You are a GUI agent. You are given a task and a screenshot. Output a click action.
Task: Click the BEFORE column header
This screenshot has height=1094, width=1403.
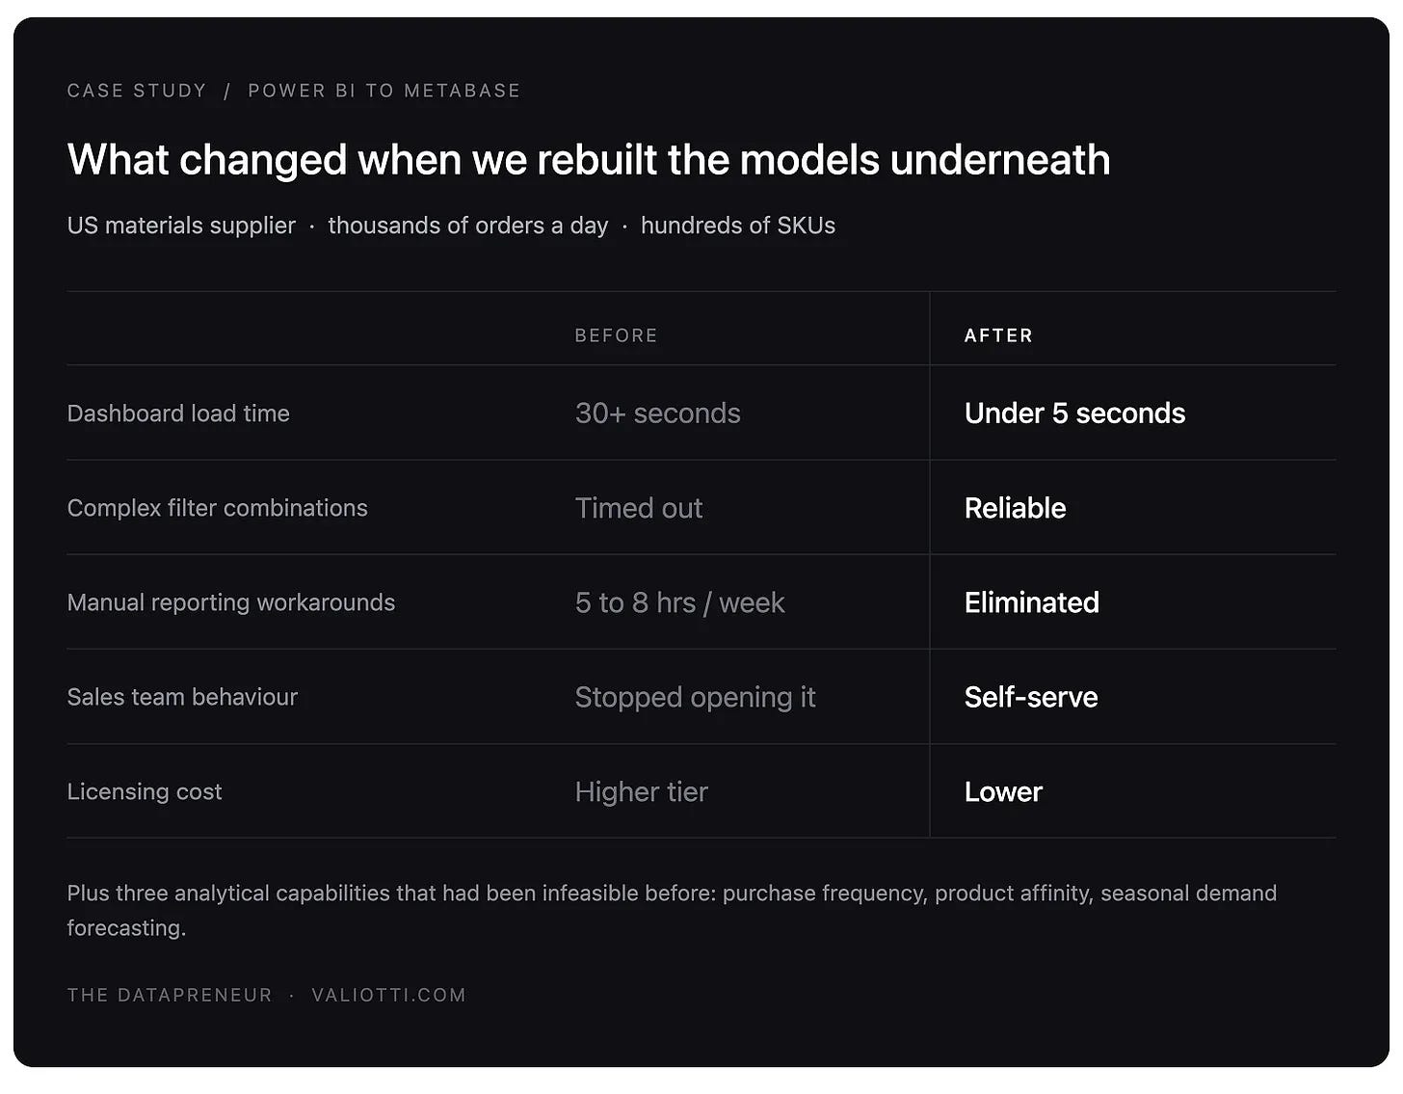[616, 335]
